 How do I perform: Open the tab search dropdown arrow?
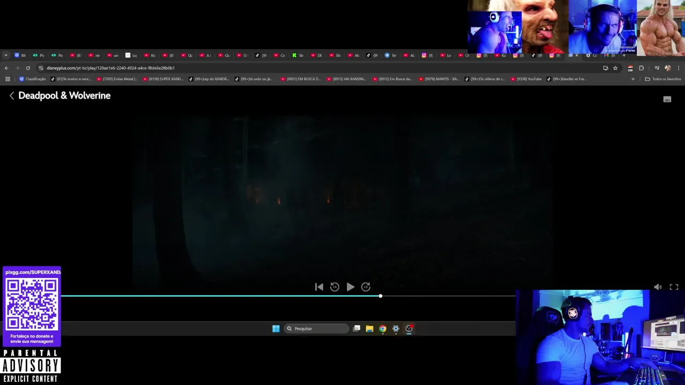pyautogui.click(x=6, y=55)
